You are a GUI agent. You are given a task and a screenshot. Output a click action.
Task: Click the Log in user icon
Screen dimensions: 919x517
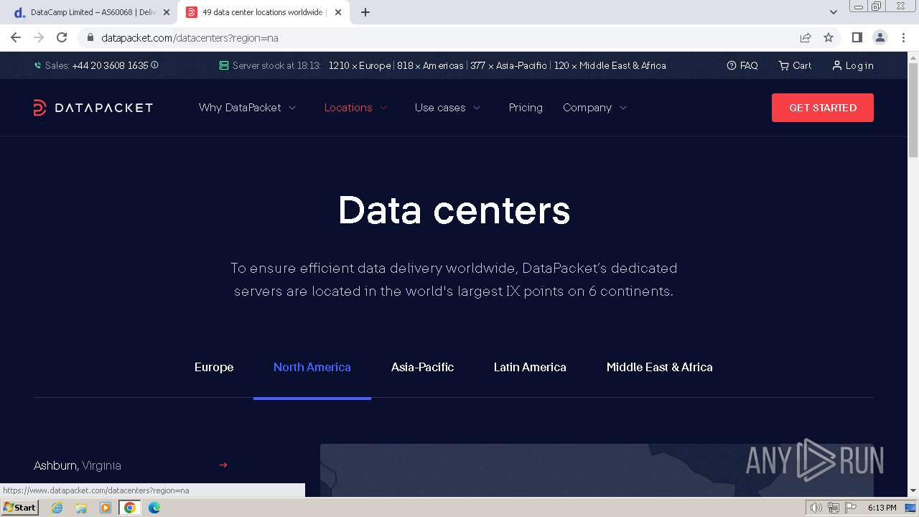[836, 65]
